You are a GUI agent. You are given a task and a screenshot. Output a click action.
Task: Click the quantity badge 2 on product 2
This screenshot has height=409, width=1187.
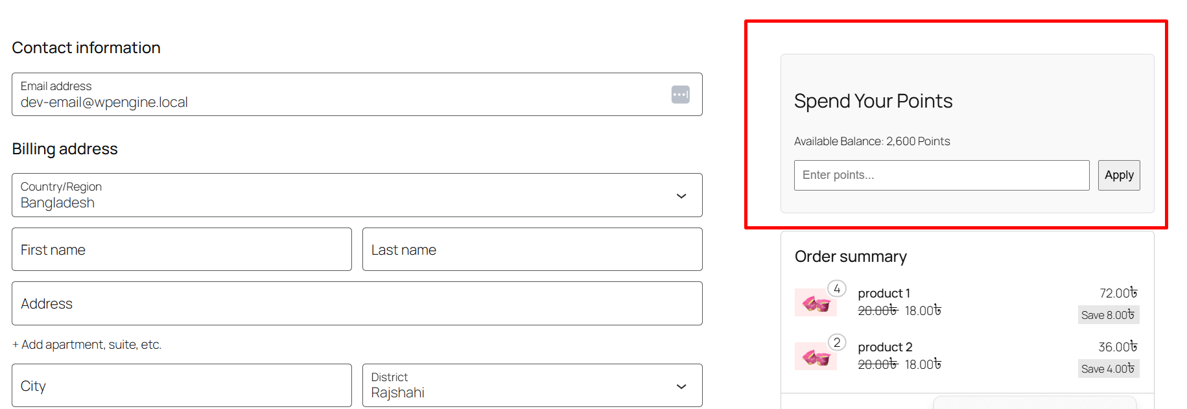[837, 342]
